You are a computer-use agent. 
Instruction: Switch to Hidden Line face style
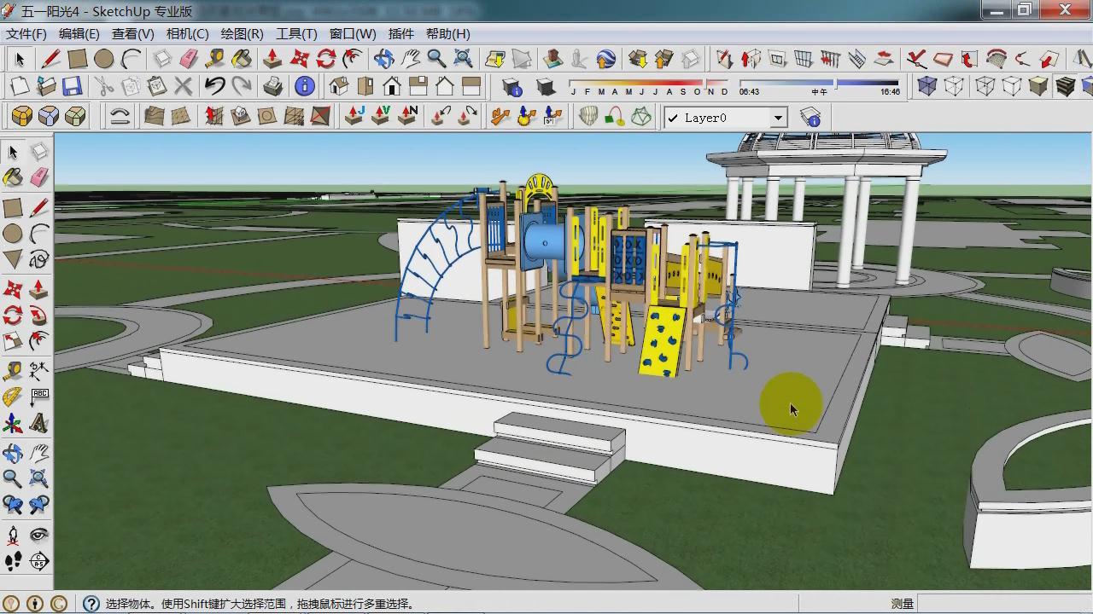click(1012, 86)
